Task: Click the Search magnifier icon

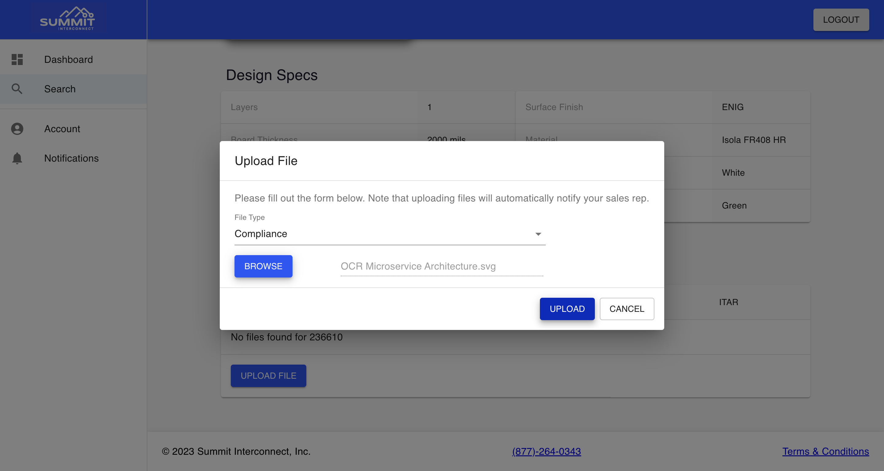Action: click(17, 89)
